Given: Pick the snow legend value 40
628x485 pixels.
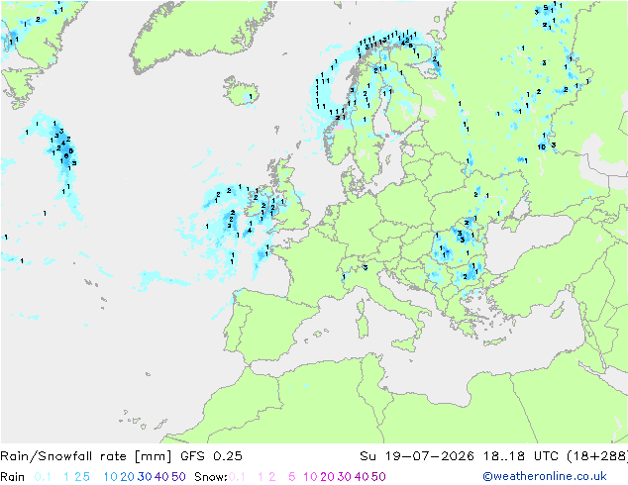Looking at the screenshot, I should 362,477.
